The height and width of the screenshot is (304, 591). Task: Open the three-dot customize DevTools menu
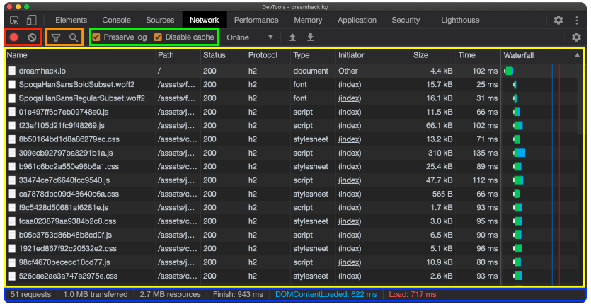tap(577, 20)
